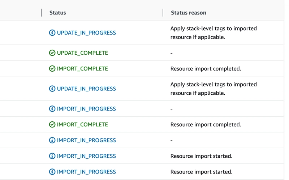This screenshot has height=180, width=289.
Task: Open the first UPDATE_IN_PROGRESS status text
Action: pyautogui.click(x=86, y=33)
